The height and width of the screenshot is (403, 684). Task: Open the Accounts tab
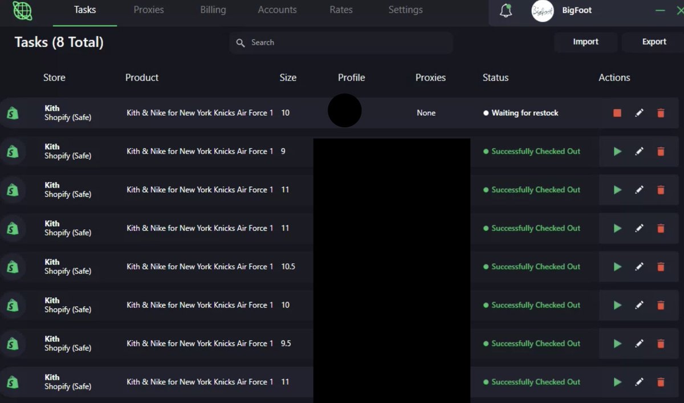277,10
